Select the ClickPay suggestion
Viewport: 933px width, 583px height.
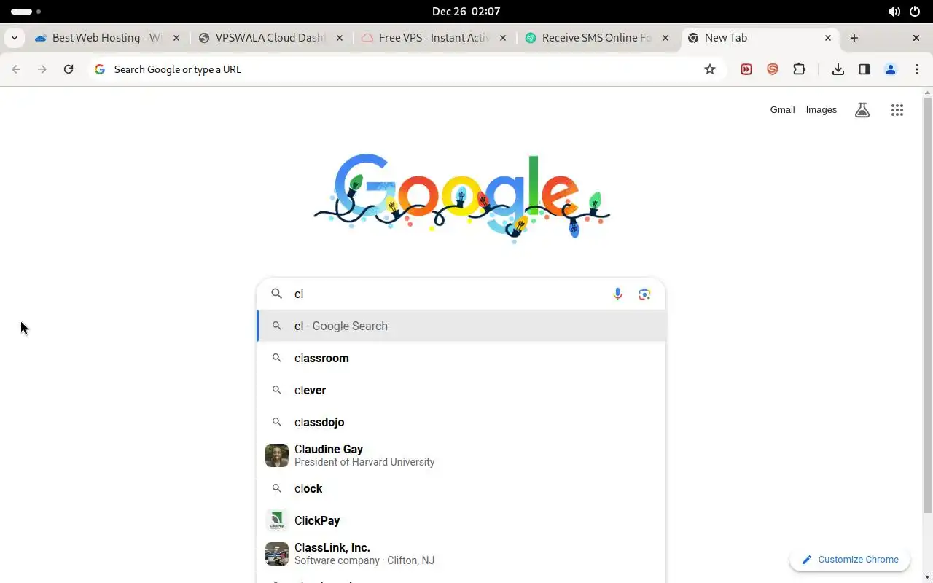pos(461,520)
